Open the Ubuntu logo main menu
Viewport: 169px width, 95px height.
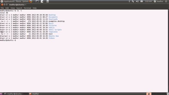pyautogui.click(x=2, y=1)
